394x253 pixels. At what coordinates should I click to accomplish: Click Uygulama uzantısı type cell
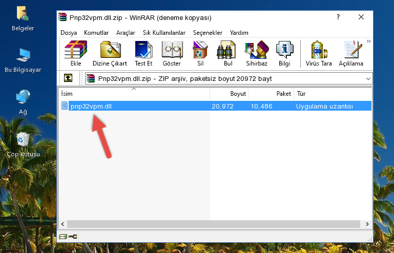click(x=324, y=107)
